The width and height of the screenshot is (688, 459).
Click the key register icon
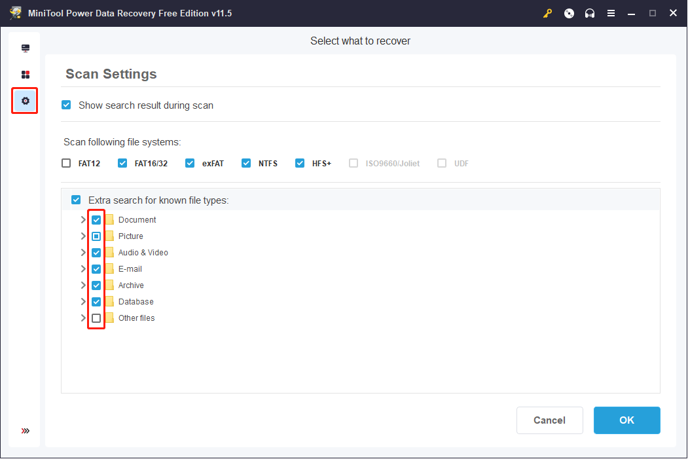point(547,13)
